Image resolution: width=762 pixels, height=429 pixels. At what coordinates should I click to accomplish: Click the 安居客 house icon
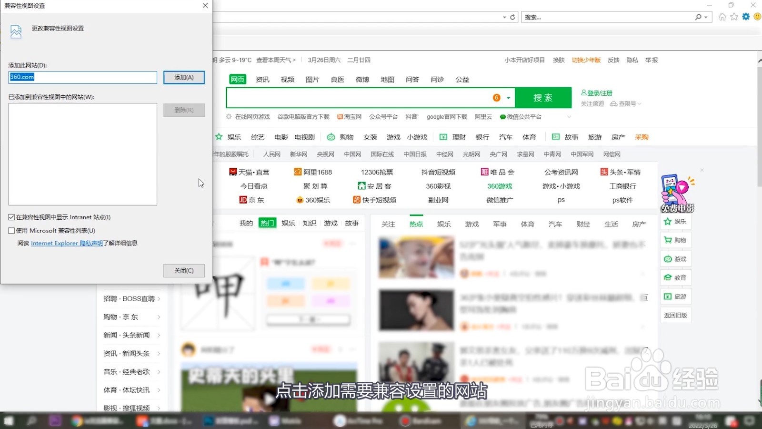tap(362, 186)
